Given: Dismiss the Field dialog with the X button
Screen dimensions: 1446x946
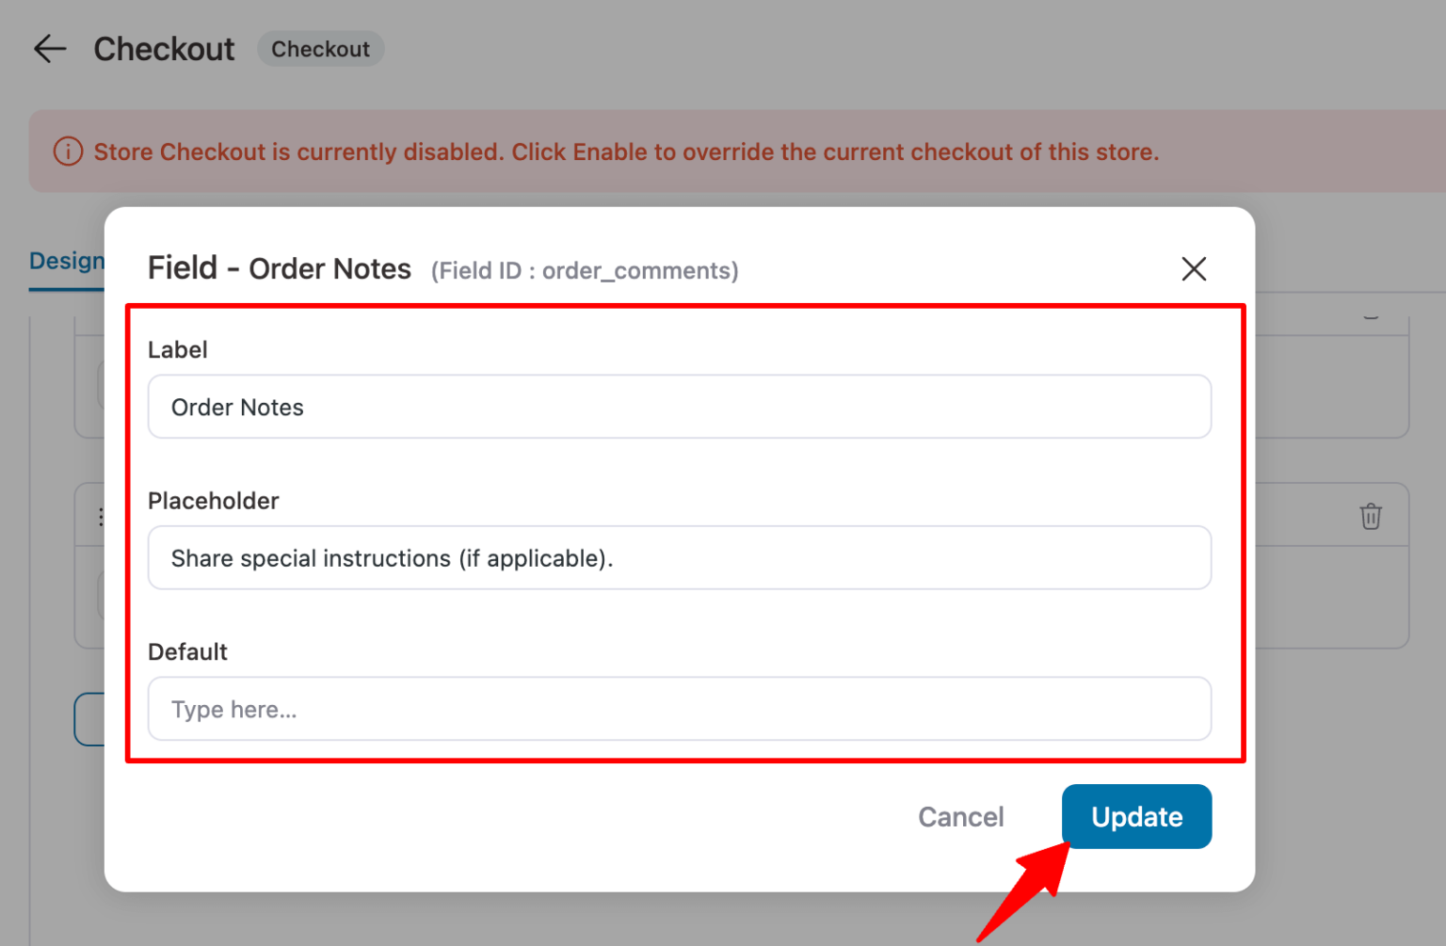Looking at the screenshot, I should pyautogui.click(x=1194, y=269).
